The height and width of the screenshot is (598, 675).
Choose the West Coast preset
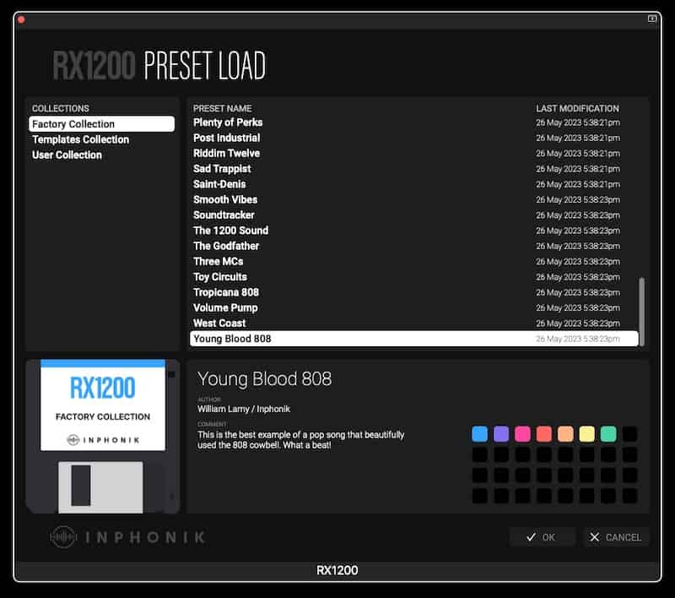[x=414, y=323]
